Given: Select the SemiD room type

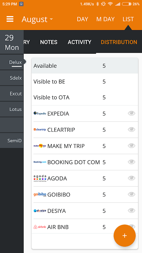Looking at the screenshot, I should [12, 140].
